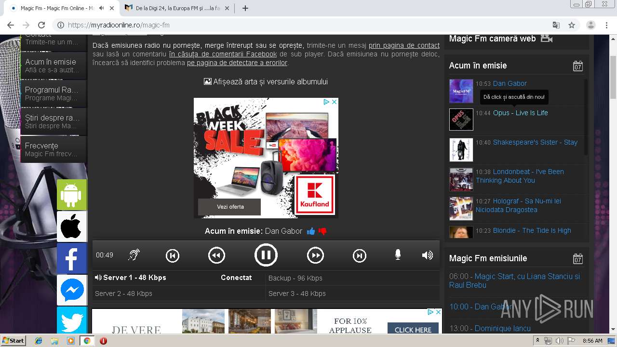Close the Kaufland ad with X icon
Viewport: 617px width, 347px height.
[334, 102]
